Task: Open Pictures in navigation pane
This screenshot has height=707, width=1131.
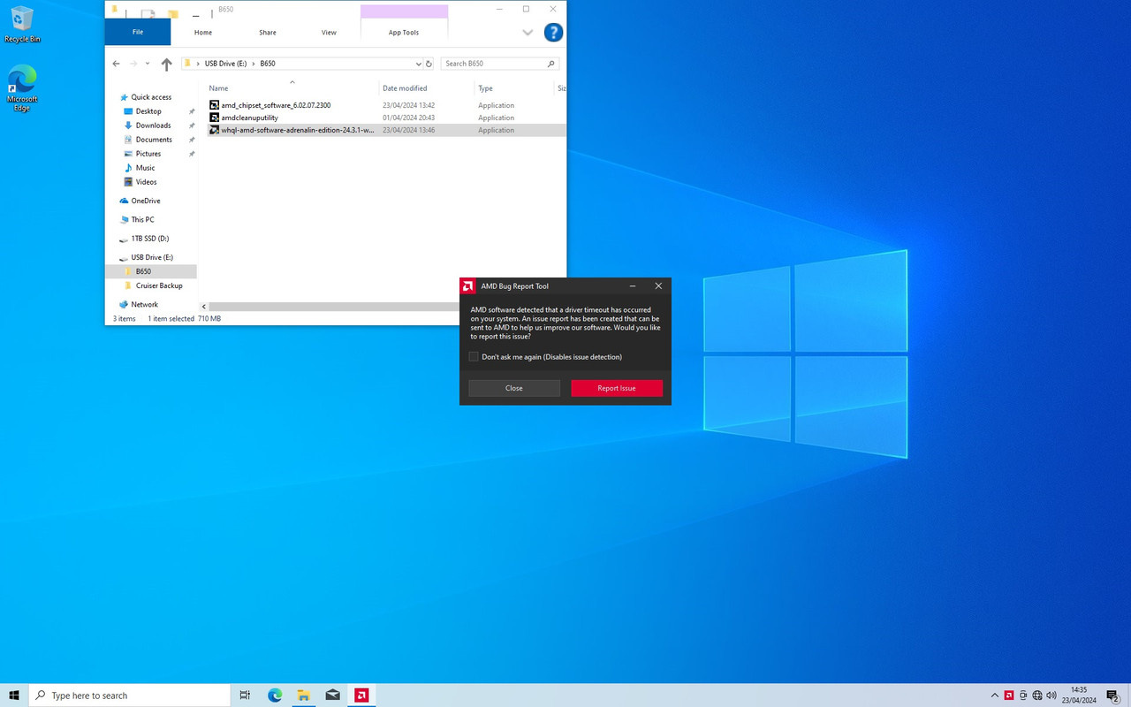Action: [x=148, y=154]
